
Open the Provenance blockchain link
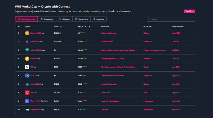pyautogui.click(x=148, y=101)
